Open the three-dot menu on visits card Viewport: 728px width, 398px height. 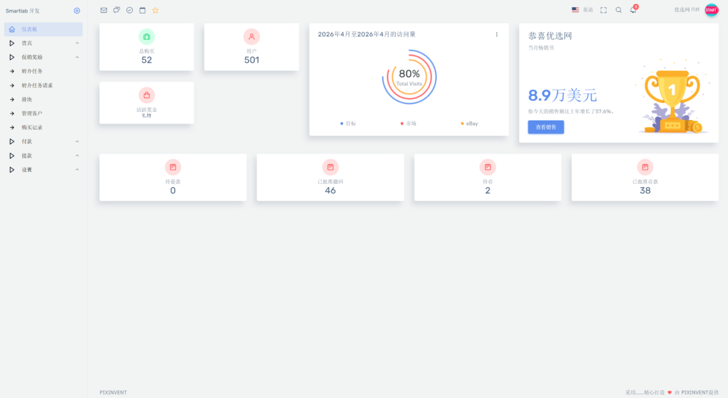(x=497, y=34)
